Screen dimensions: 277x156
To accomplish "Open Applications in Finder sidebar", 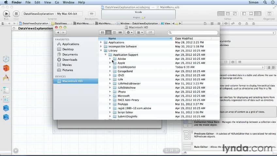I will (71, 44).
